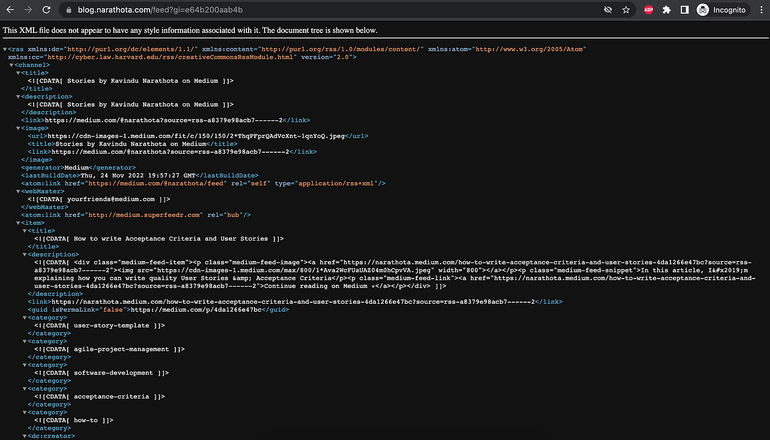
Task: Click the atom:link line with rel="self"
Action: [204, 183]
